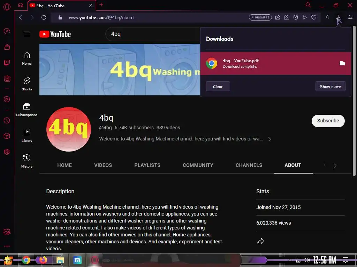The height and width of the screenshot is (267, 357).
Task: Switch to the VIDEOS channel tab
Action: (103, 165)
